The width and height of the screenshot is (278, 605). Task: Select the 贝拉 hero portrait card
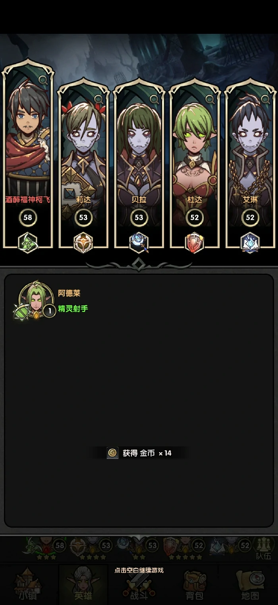[x=139, y=163]
